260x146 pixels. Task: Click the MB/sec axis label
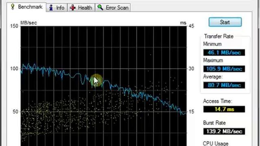(28, 23)
